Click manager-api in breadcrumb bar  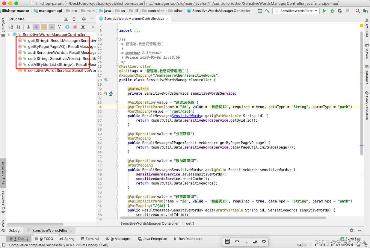click(48, 11)
